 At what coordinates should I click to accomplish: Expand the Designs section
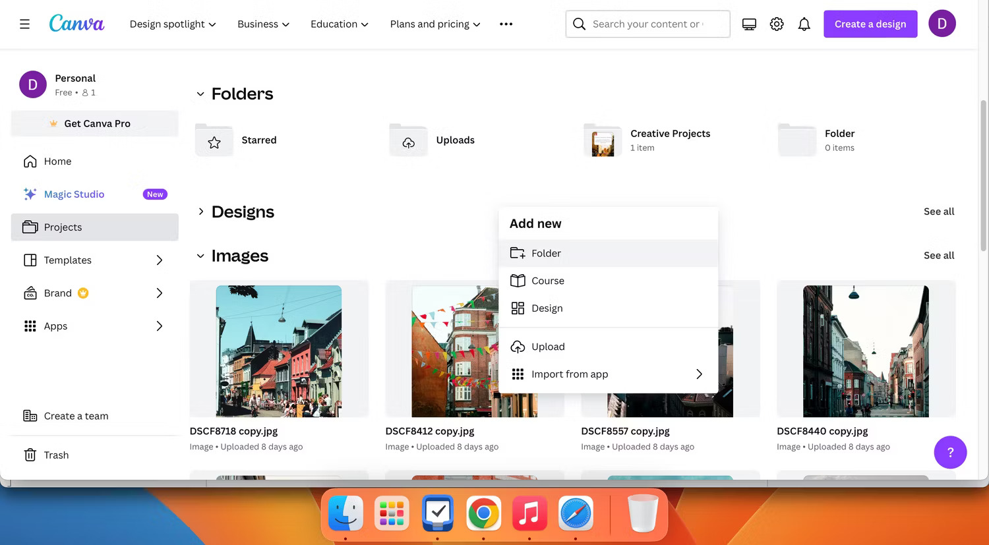pyautogui.click(x=201, y=212)
